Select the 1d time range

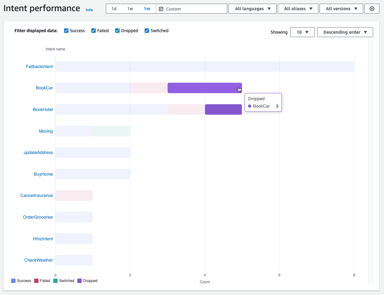pyautogui.click(x=114, y=9)
